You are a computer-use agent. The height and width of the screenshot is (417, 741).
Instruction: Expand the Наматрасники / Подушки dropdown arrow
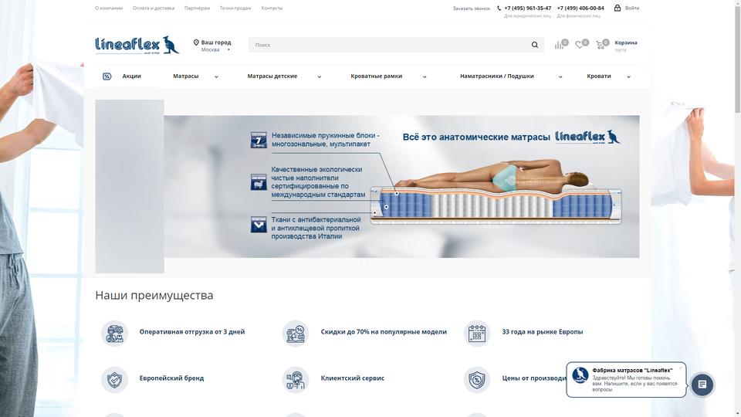560,76
